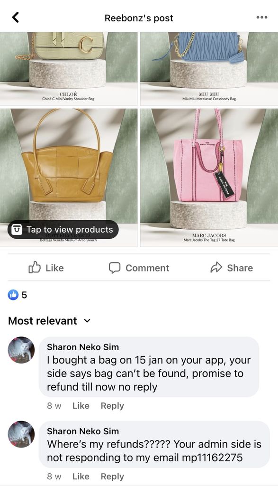This screenshot has width=278, height=486.
Task: Open the blue like reaction count
Action: [18, 295]
